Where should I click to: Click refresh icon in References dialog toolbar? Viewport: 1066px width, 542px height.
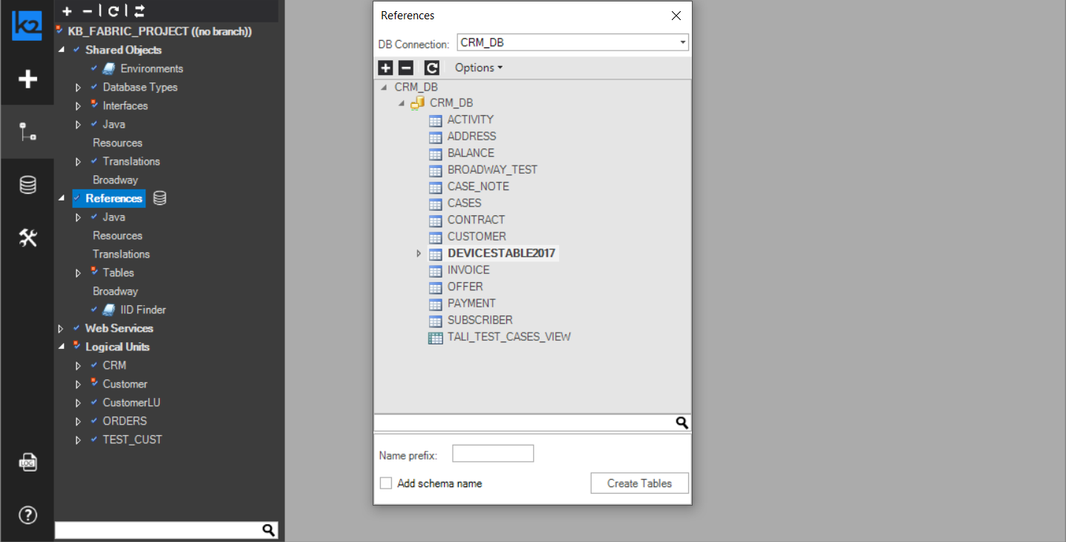(x=431, y=68)
